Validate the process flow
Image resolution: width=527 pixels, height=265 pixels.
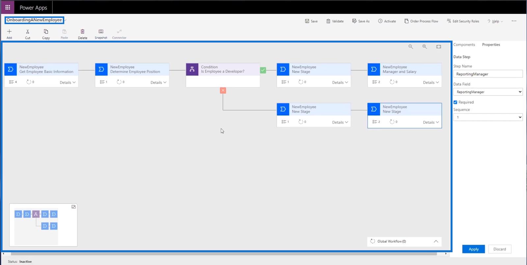[x=335, y=21]
